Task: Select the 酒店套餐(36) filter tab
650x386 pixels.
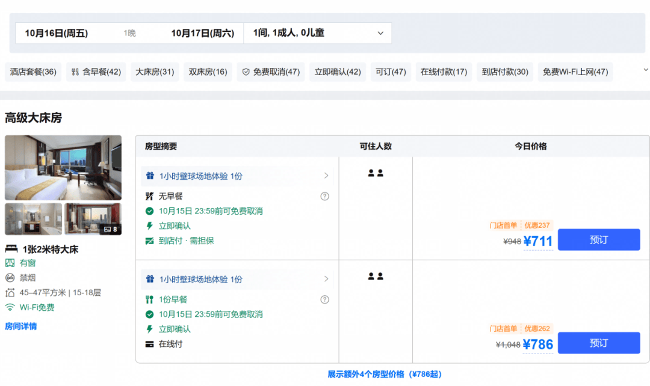Action: pyautogui.click(x=33, y=72)
